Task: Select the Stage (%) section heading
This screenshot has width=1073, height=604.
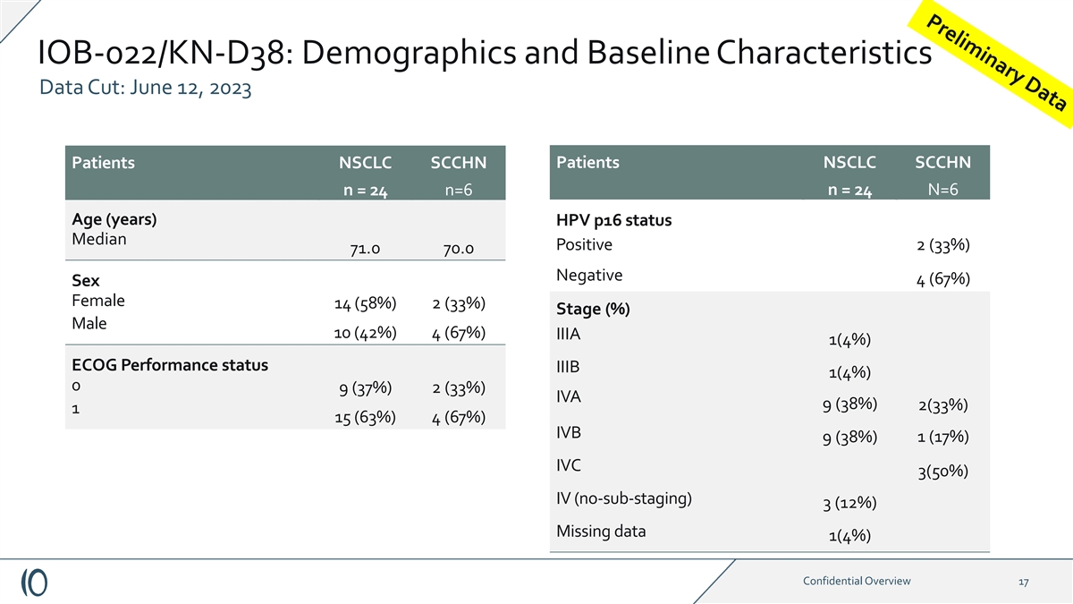Action: (x=593, y=311)
